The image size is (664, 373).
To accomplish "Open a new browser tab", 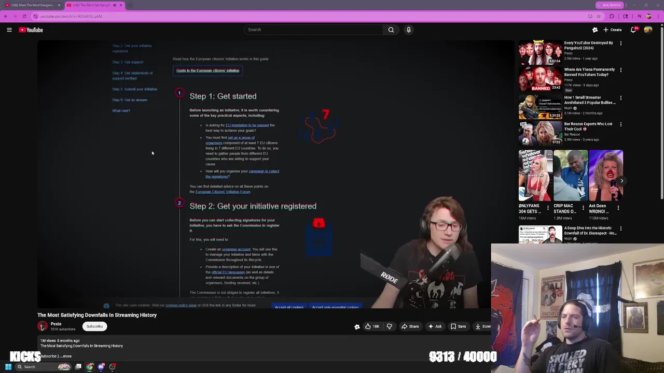I will [x=130, y=5].
